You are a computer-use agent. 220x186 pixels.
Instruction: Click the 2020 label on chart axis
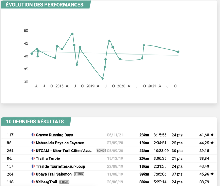121,86
